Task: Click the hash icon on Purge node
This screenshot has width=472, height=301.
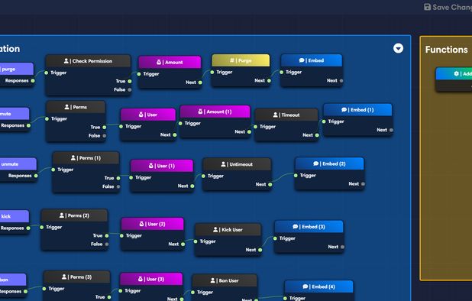Action: (232, 60)
